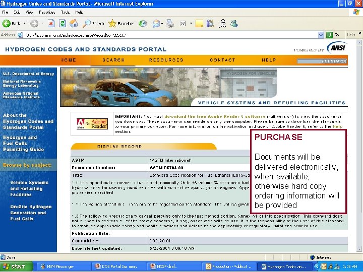Click the Date file last updated value
363x272 pixels.
point(172,248)
